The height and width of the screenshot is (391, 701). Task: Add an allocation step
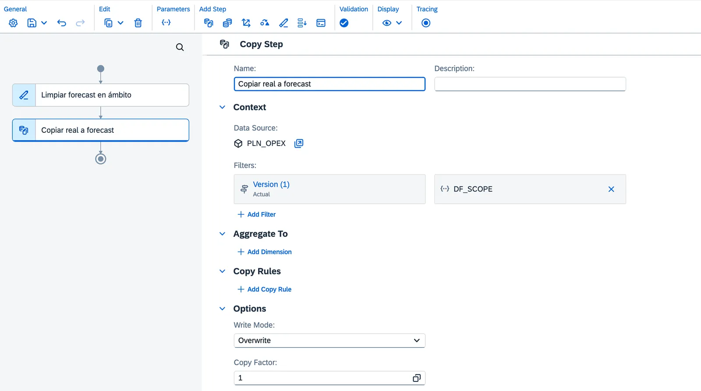(x=246, y=23)
